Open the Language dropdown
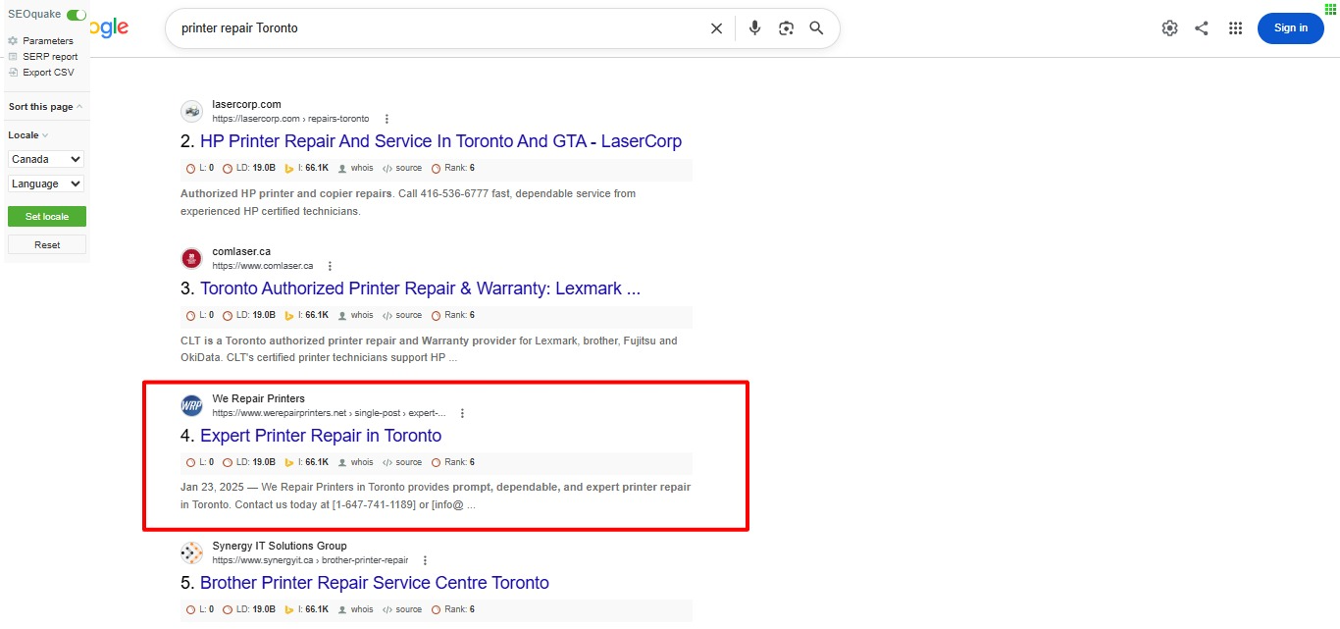The width and height of the screenshot is (1340, 629). 46,183
